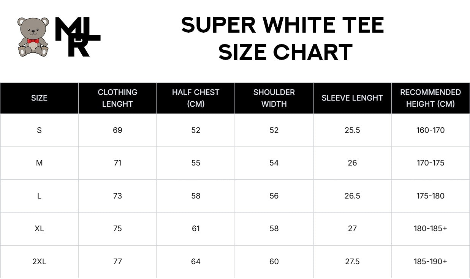Choose the 2XL size row label
Image resolution: width=470 pixels, height=279 pixels.
39,262
